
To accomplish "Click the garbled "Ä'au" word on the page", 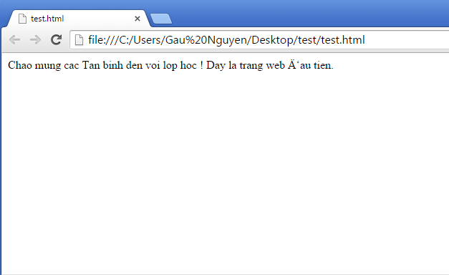I will click(x=299, y=65).
